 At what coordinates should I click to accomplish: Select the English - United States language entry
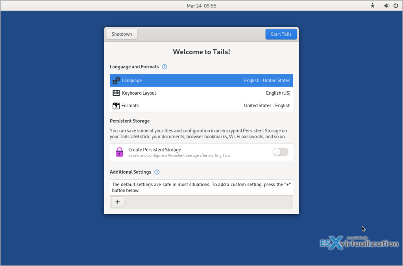(x=267, y=80)
